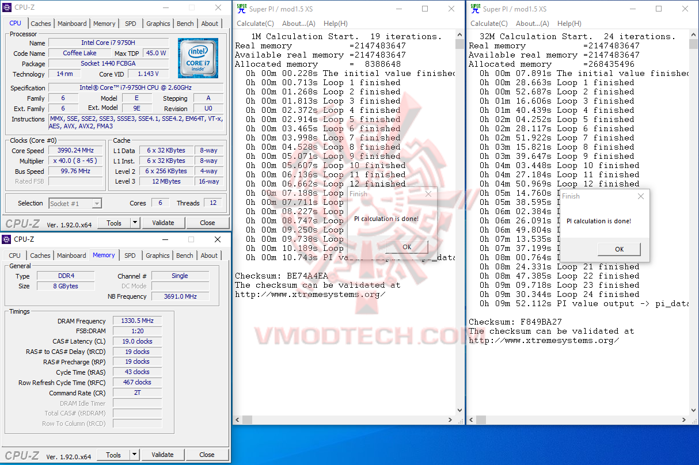This screenshot has width=699, height=465.
Task: Click the CPU-Z app icon in top window title
Action: pos(7,8)
